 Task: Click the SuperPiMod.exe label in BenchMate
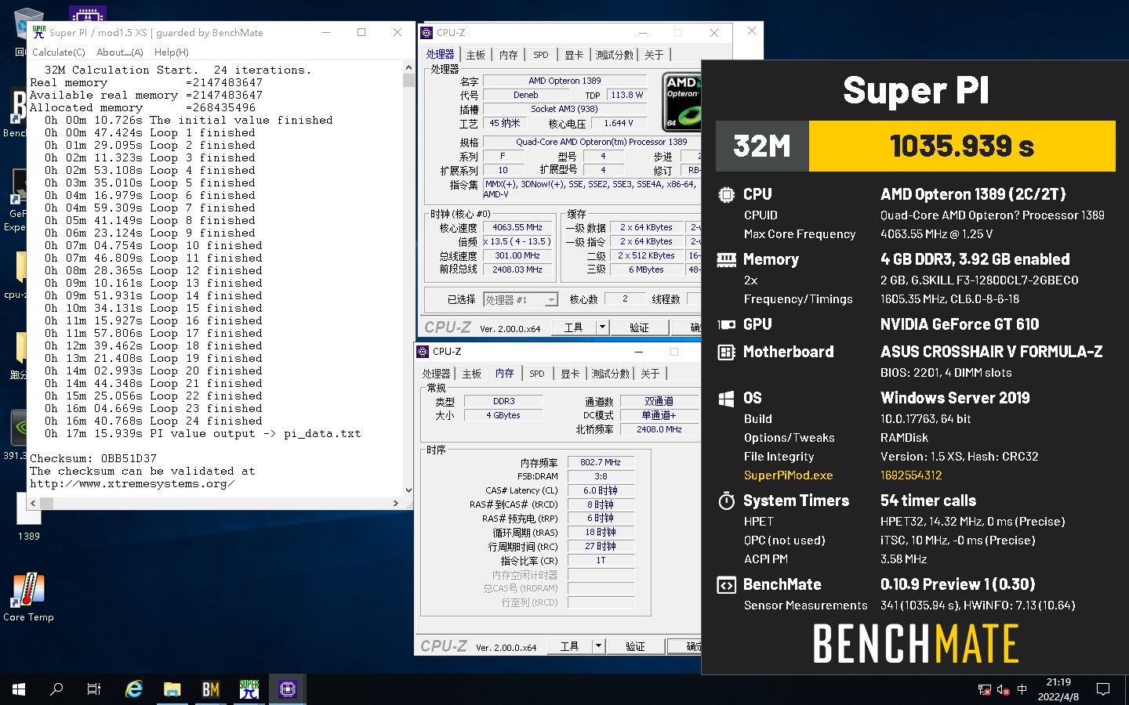coord(788,475)
